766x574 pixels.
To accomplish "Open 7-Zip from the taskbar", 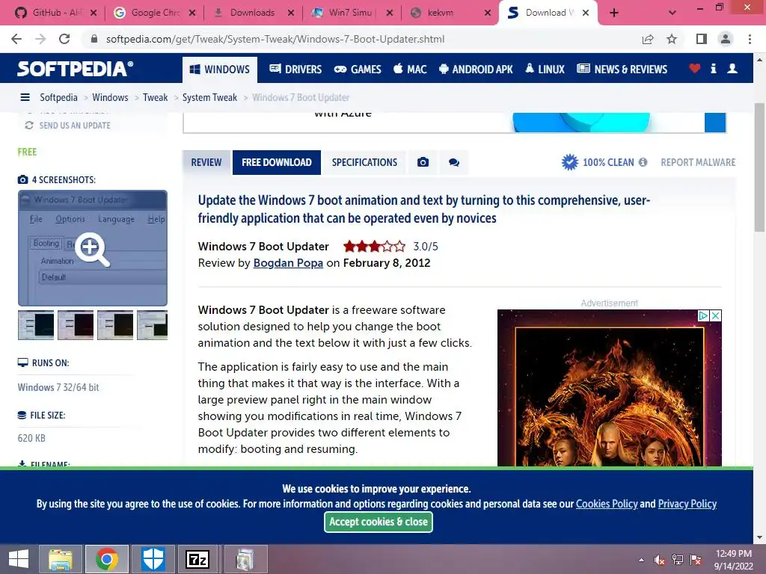I will pyautogui.click(x=197, y=559).
